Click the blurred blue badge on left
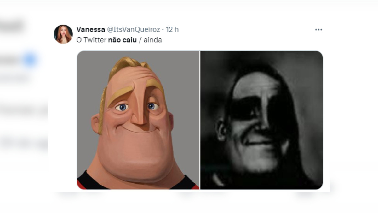The height and width of the screenshot is (213, 378). [x=30, y=60]
